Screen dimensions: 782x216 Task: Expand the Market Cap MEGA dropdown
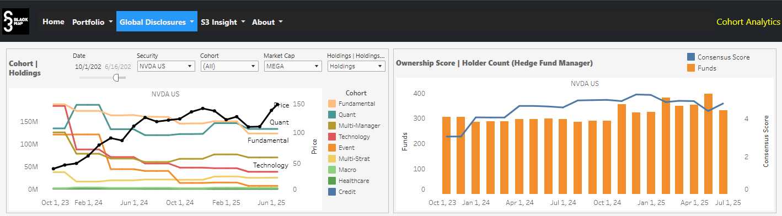[x=293, y=66]
